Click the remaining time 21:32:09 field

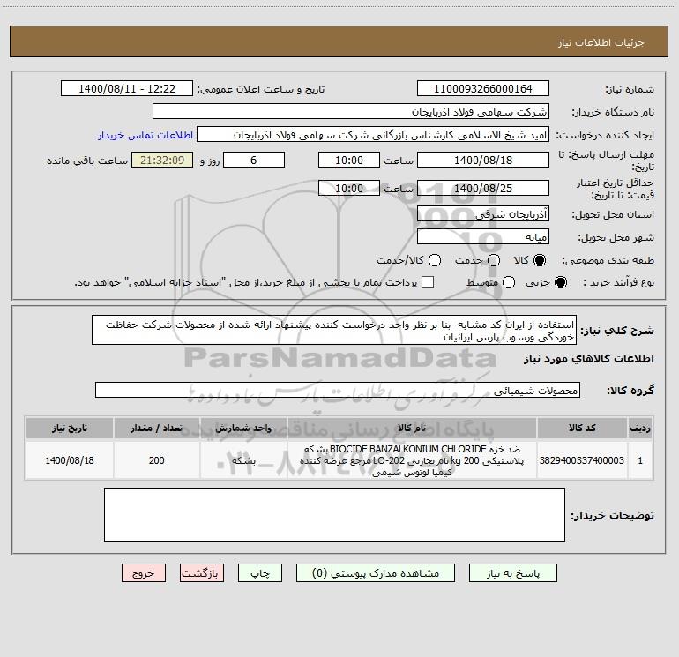click(x=162, y=160)
